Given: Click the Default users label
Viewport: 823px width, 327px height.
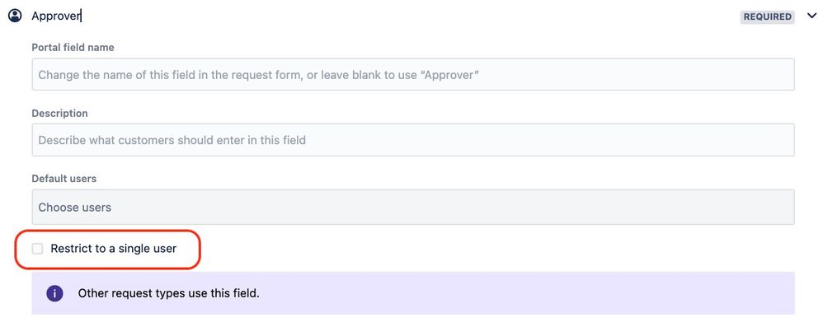Looking at the screenshot, I should pos(64,179).
